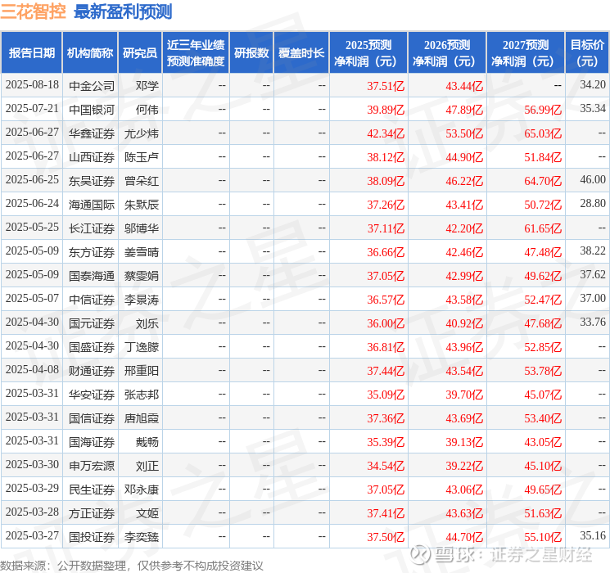
Task: Click the 37.51亿 profit value
Action: (386, 86)
